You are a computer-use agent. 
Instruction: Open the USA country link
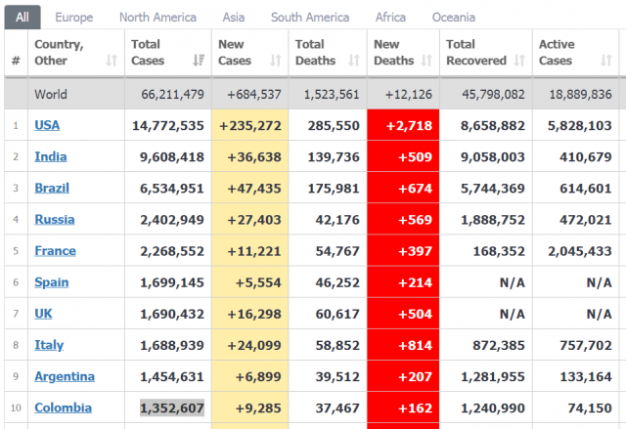[47, 125]
